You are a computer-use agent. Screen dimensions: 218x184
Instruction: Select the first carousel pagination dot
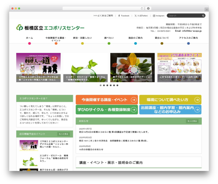(101, 85)
